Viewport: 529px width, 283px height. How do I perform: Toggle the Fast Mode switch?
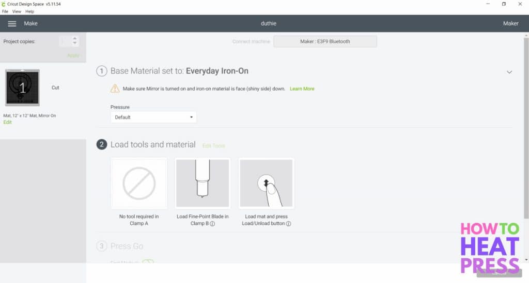(x=148, y=262)
